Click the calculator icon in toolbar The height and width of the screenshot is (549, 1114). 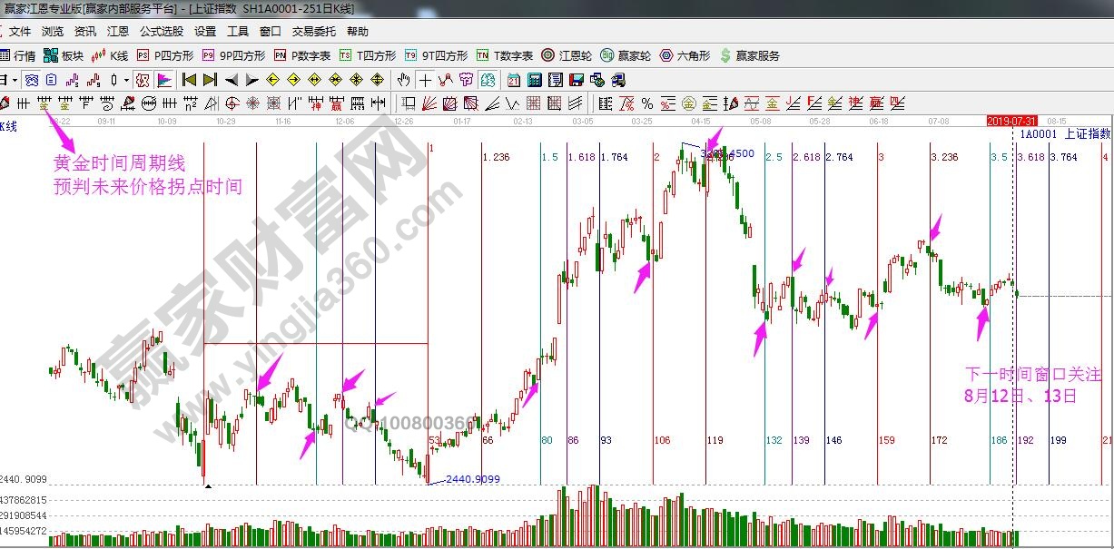pyautogui.click(x=535, y=80)
